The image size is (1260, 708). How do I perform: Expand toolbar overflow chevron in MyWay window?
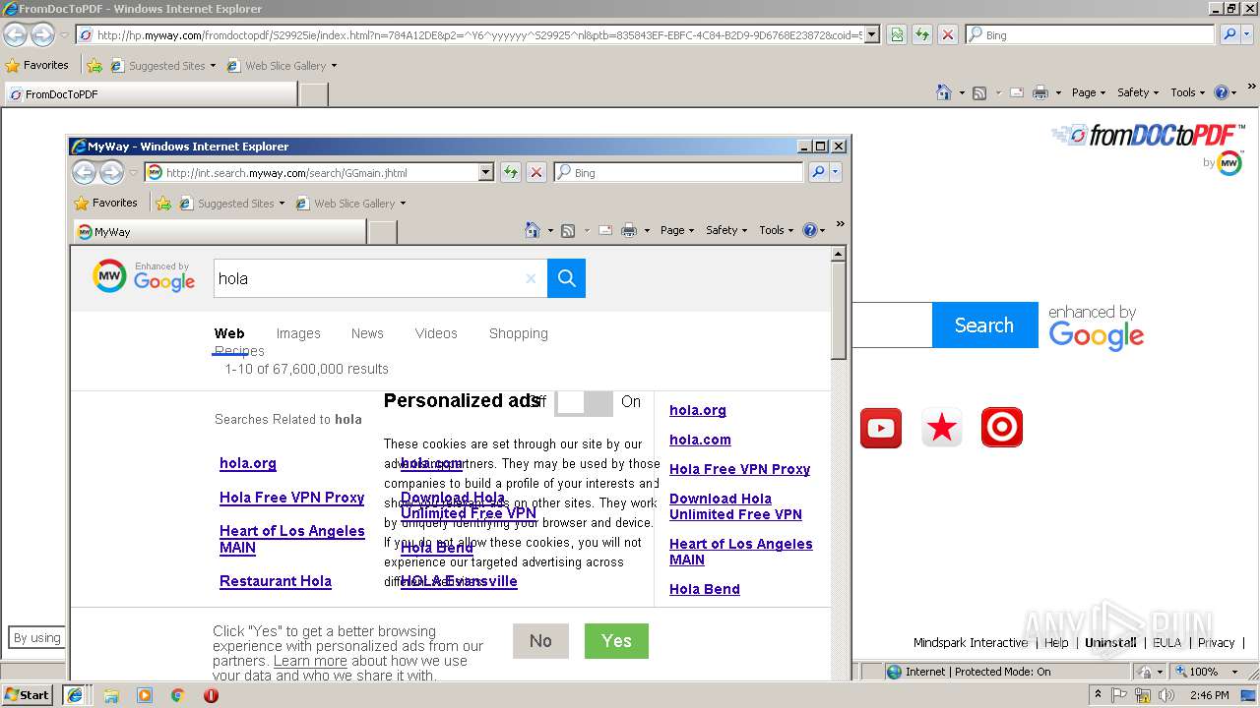(x=840, y=224)
